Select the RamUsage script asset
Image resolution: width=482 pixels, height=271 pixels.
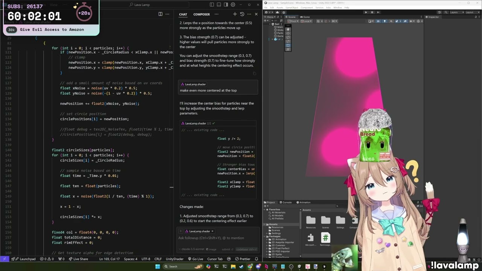325,239
